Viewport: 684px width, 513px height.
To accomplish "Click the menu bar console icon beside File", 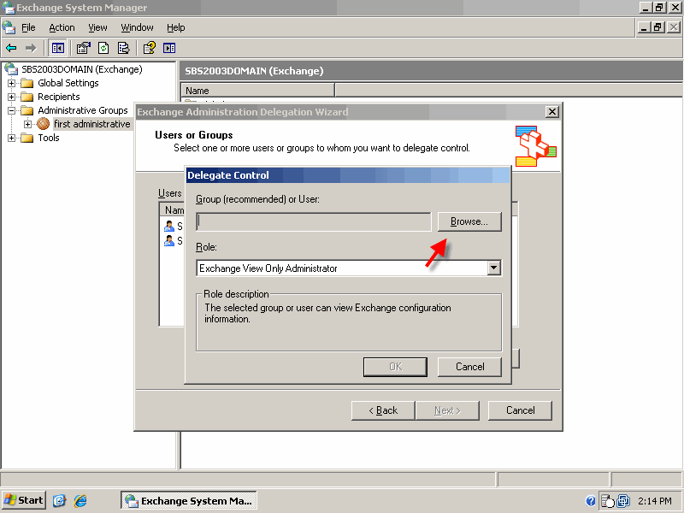I will tap(9, 27).
